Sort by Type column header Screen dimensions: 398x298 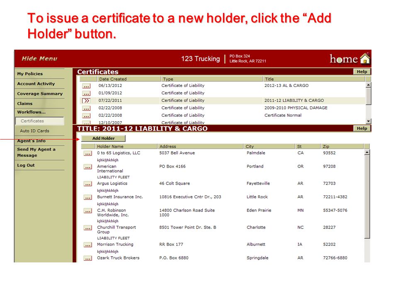click(212, 79)
